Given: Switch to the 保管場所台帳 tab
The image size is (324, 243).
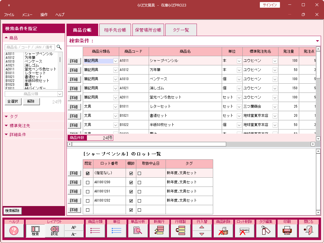Looking at the screenshot, I should click(x=148, y=30).
